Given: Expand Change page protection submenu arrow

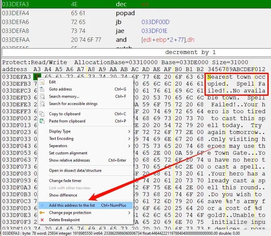Looking at the screenshot, I should pos(129,213).
